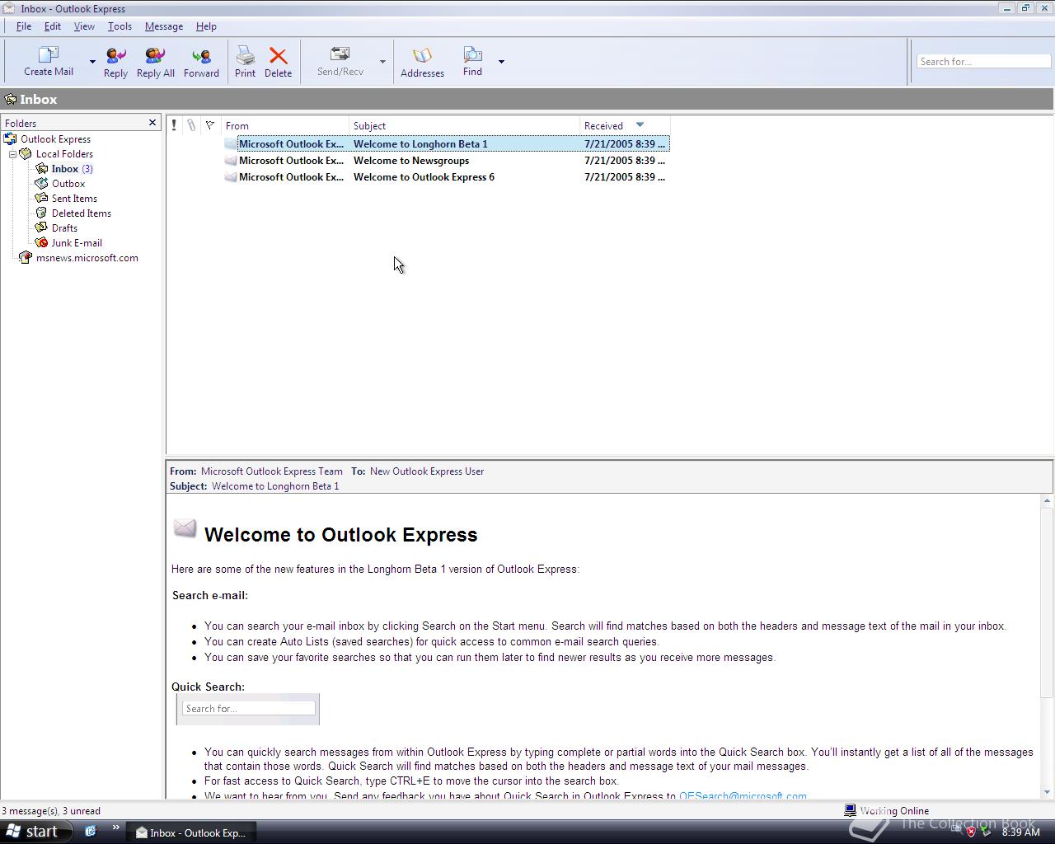Screen dimensions: 1055x844
Task: Click the envelope icon of Welcome to Newsgroups
Action: [231, 161]
